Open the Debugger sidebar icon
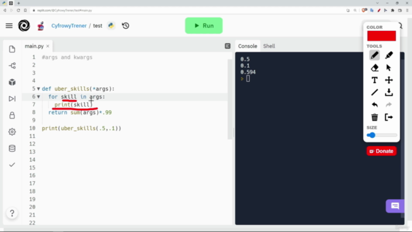This screenshot has height=232, width=412. tap(12, 99)
